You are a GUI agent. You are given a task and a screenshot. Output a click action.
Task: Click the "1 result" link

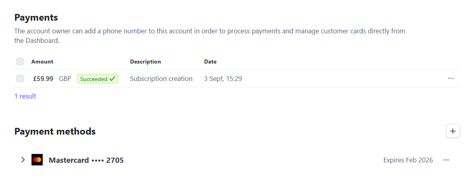[25, 96]
